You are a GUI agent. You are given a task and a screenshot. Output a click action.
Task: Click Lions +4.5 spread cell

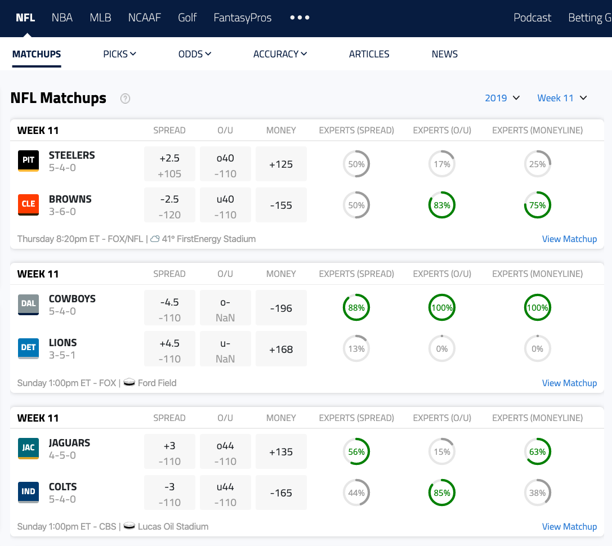point(169,349)
